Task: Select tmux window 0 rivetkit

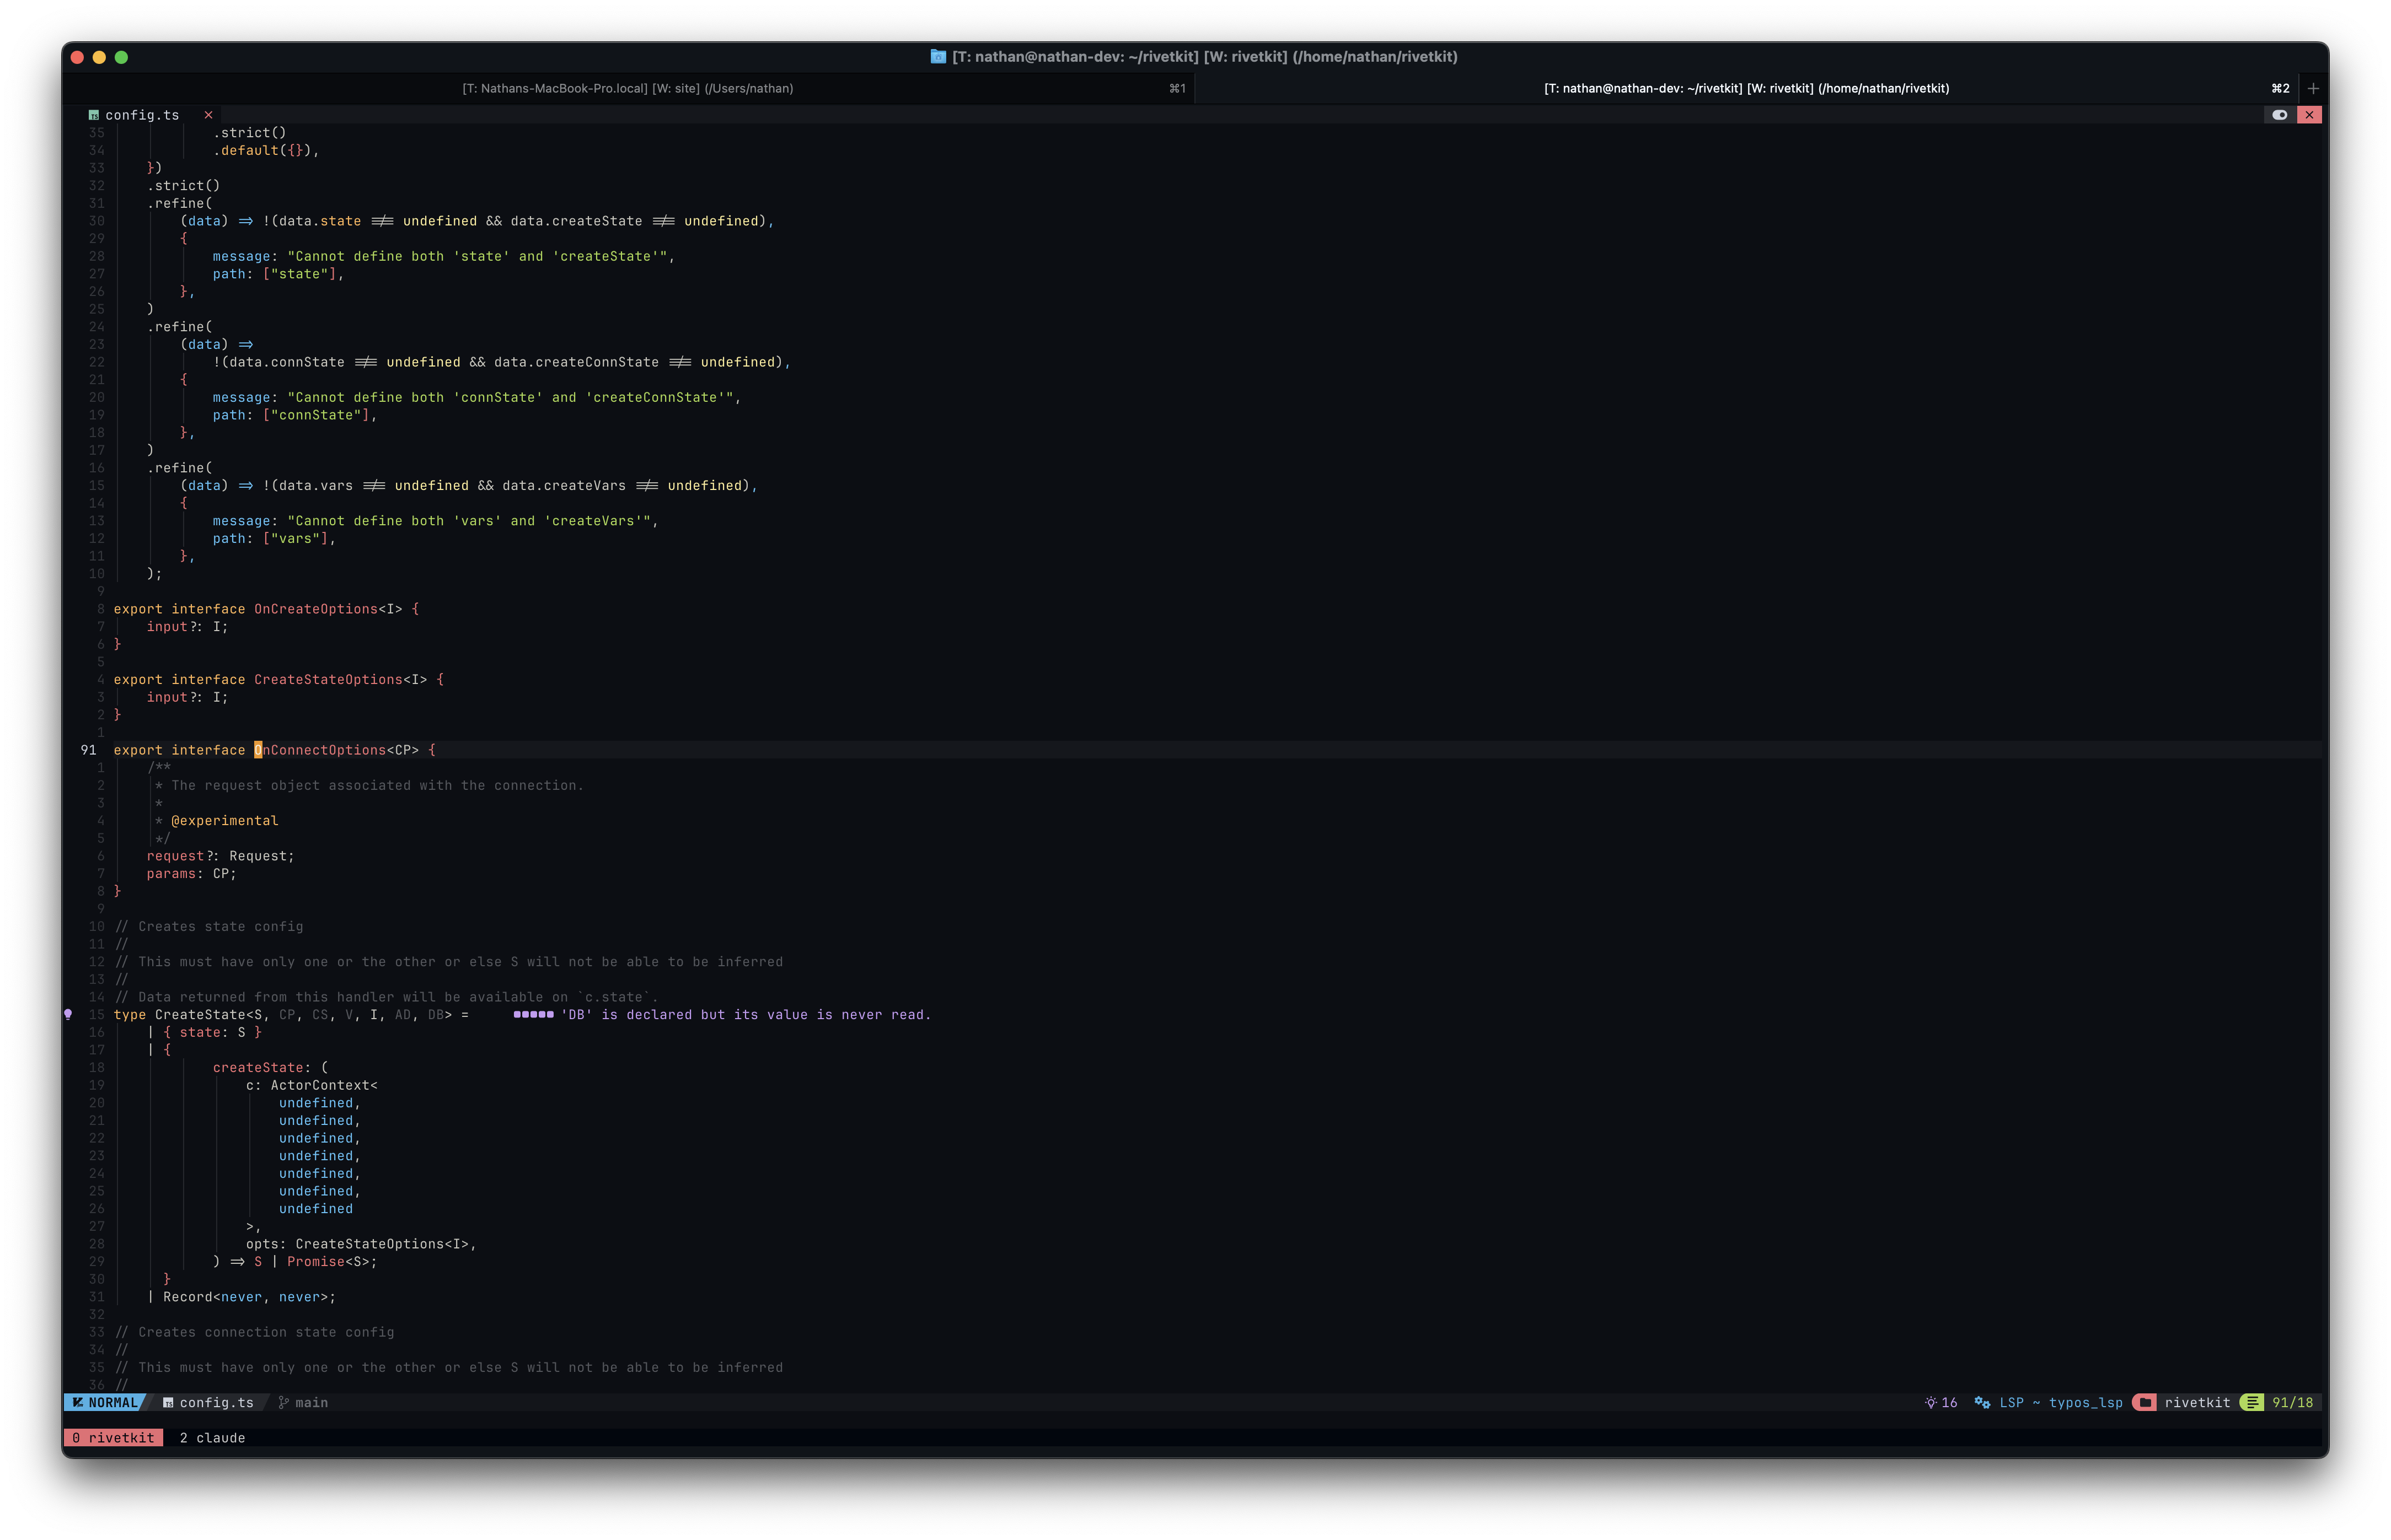Action: click(113, 1438)
